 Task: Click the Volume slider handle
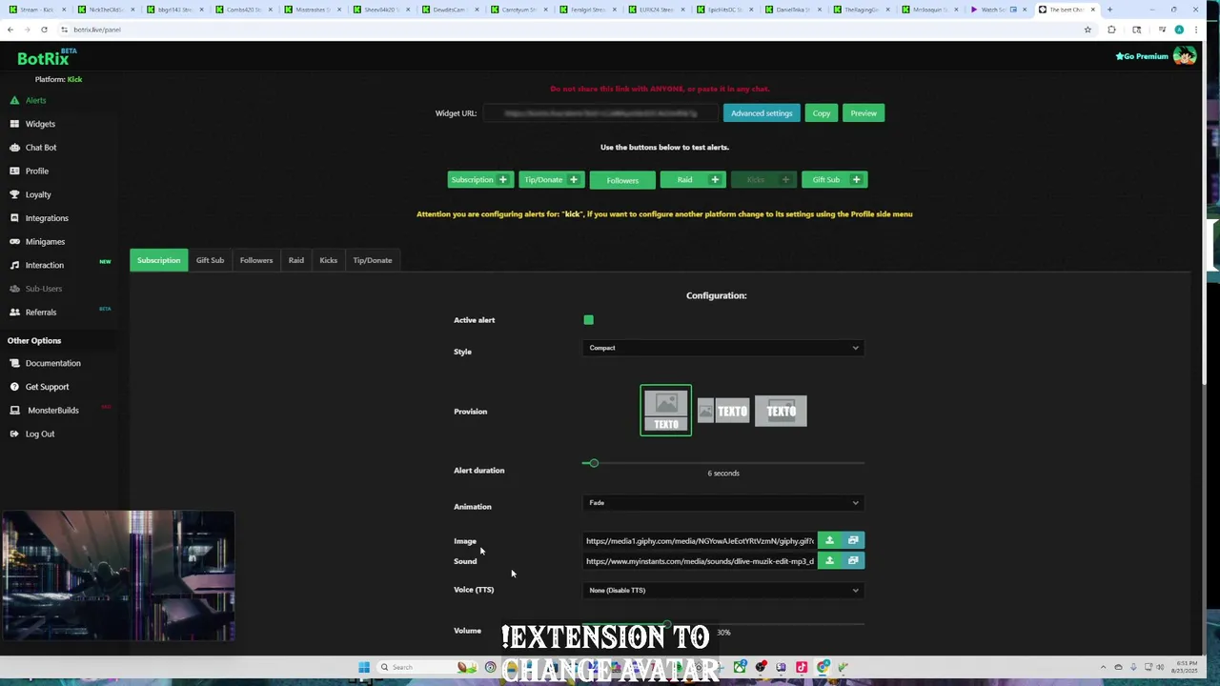(667, 624)
